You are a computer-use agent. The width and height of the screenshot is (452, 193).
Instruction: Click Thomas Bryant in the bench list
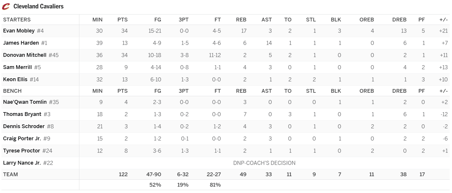pos(22,114)
